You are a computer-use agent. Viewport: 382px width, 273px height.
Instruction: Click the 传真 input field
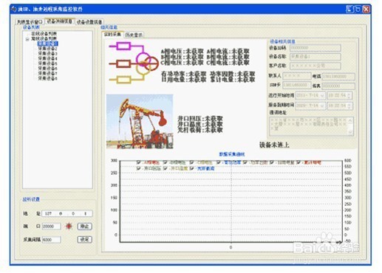pyautogui.click(x=338, y=86)
